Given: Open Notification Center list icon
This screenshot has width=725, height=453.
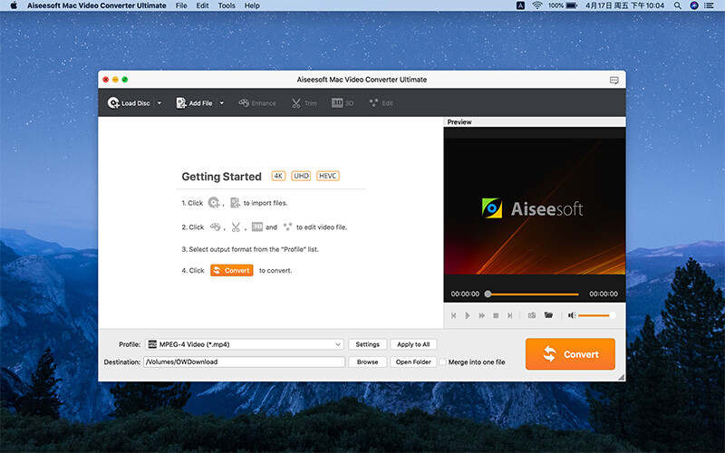Looking at the screenshot, I should coord(709,5).
